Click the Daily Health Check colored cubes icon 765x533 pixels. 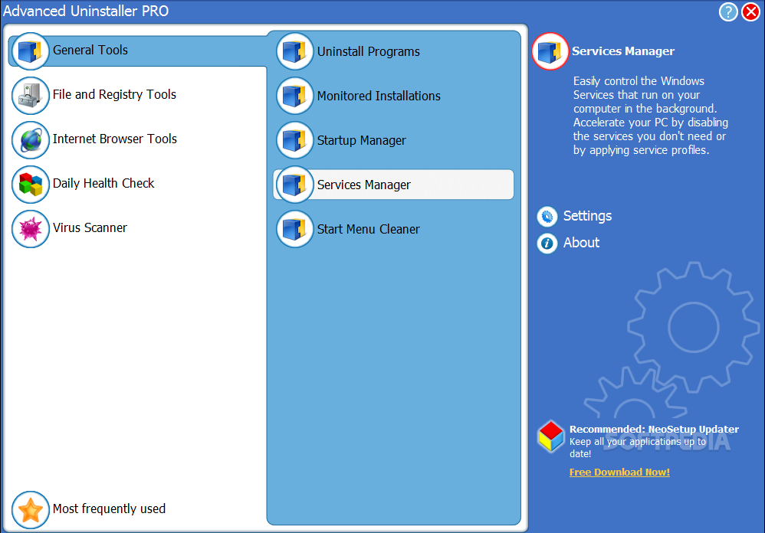(x=30, y=184)
